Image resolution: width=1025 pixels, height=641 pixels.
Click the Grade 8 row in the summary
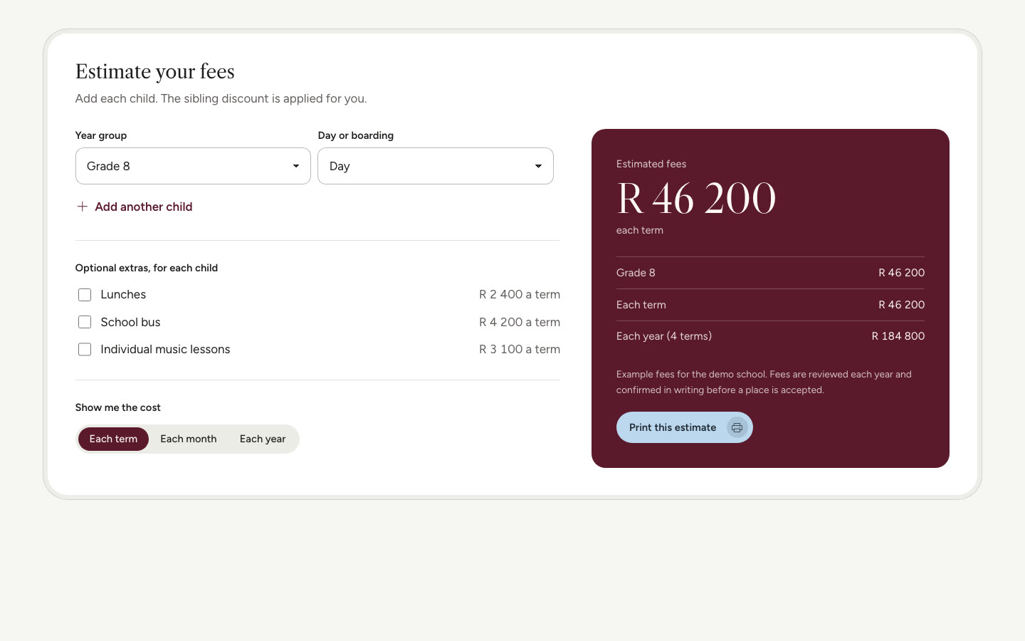coord(770,273)
